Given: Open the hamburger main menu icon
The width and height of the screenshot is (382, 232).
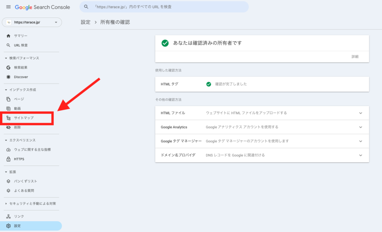Looking at the screenshot, I should pos(9,7).
